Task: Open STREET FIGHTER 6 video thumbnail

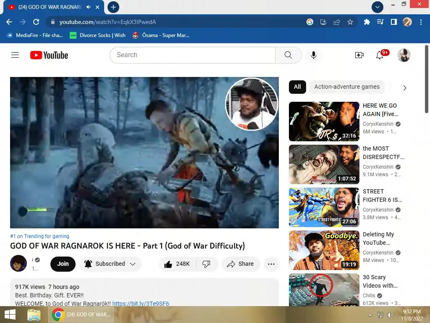Action: 324,207
